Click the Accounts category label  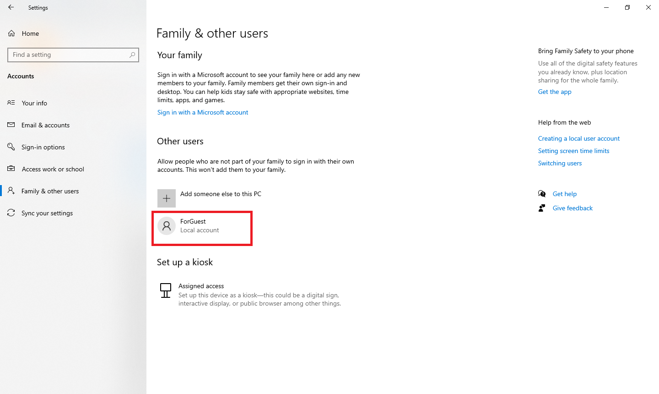tap(21, 76)
